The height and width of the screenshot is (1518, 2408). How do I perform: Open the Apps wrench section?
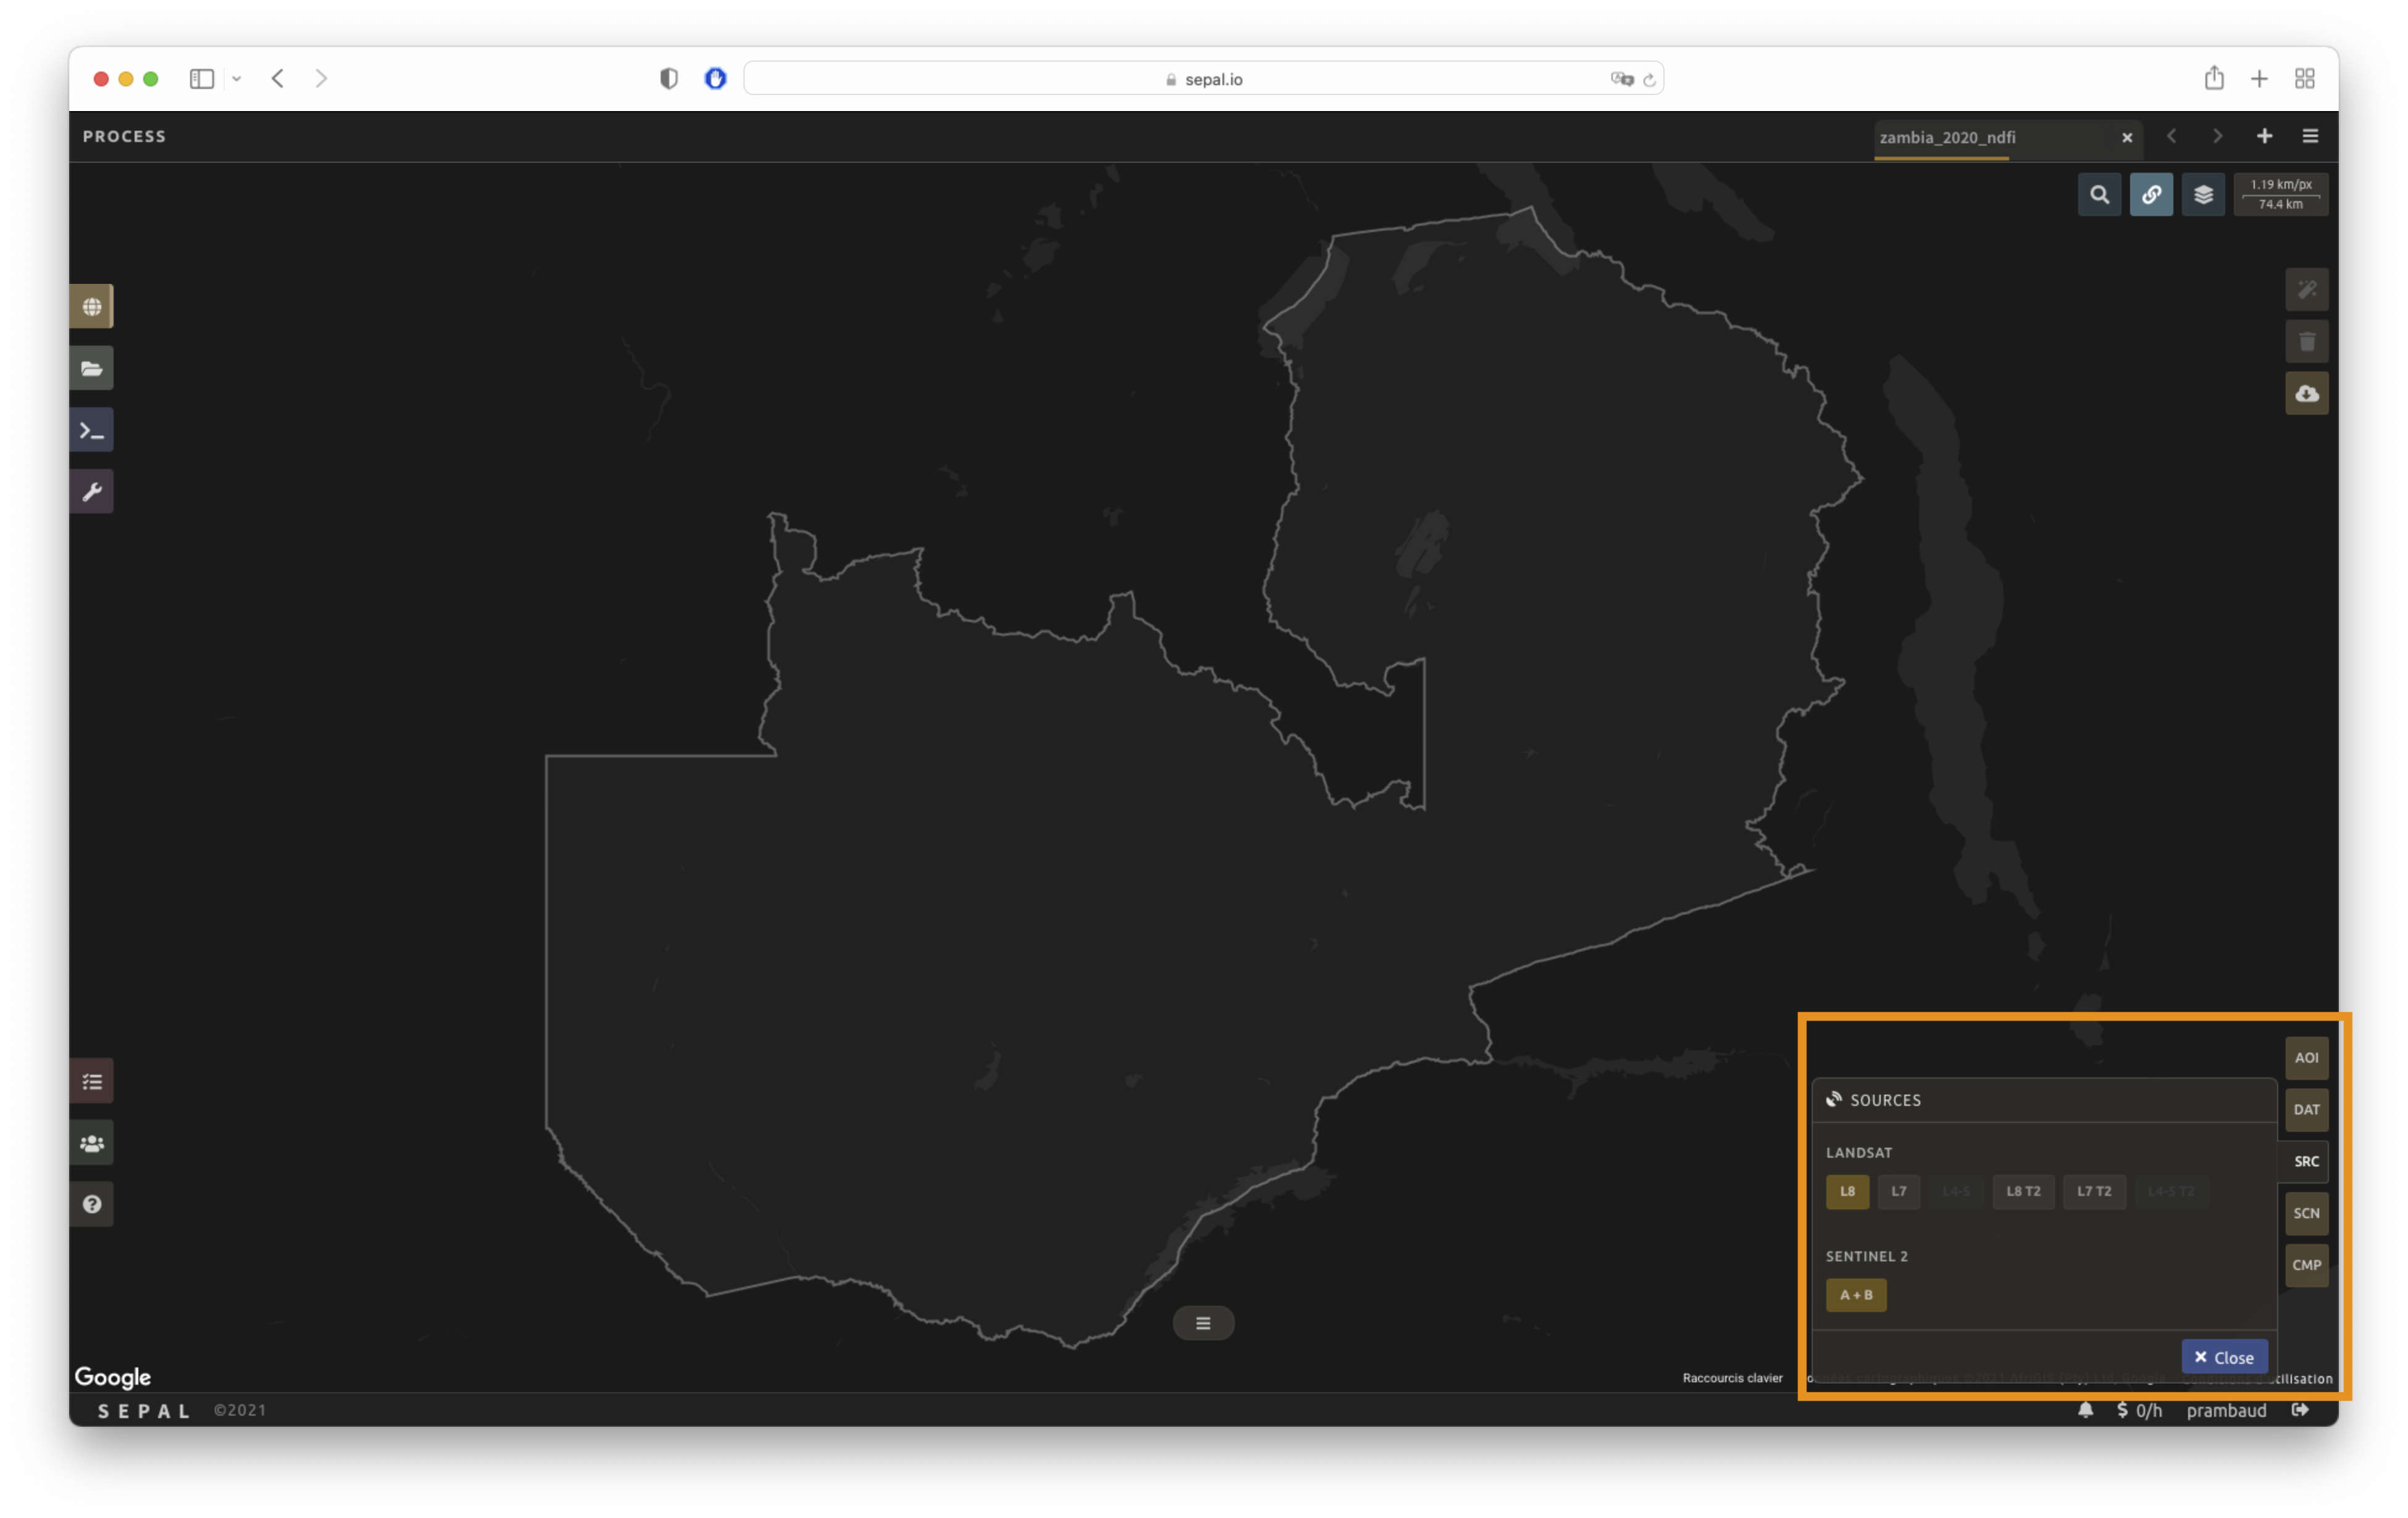click(x=91, y=492)
